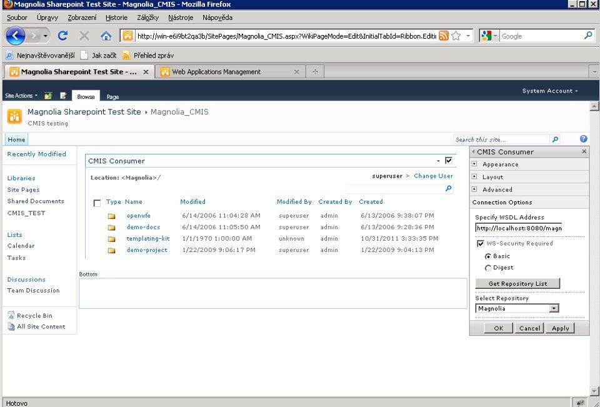Screen dimensions: 600x407
Task: Search the site with the magnifier icon
Action: [555, 139]
